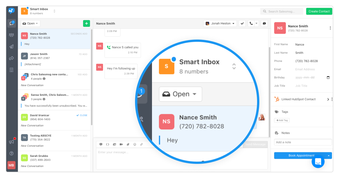Open the Testing ABSCYE conversation
Image resolution: width=339 pixels, height=178 pixels.
pos(54,140)
